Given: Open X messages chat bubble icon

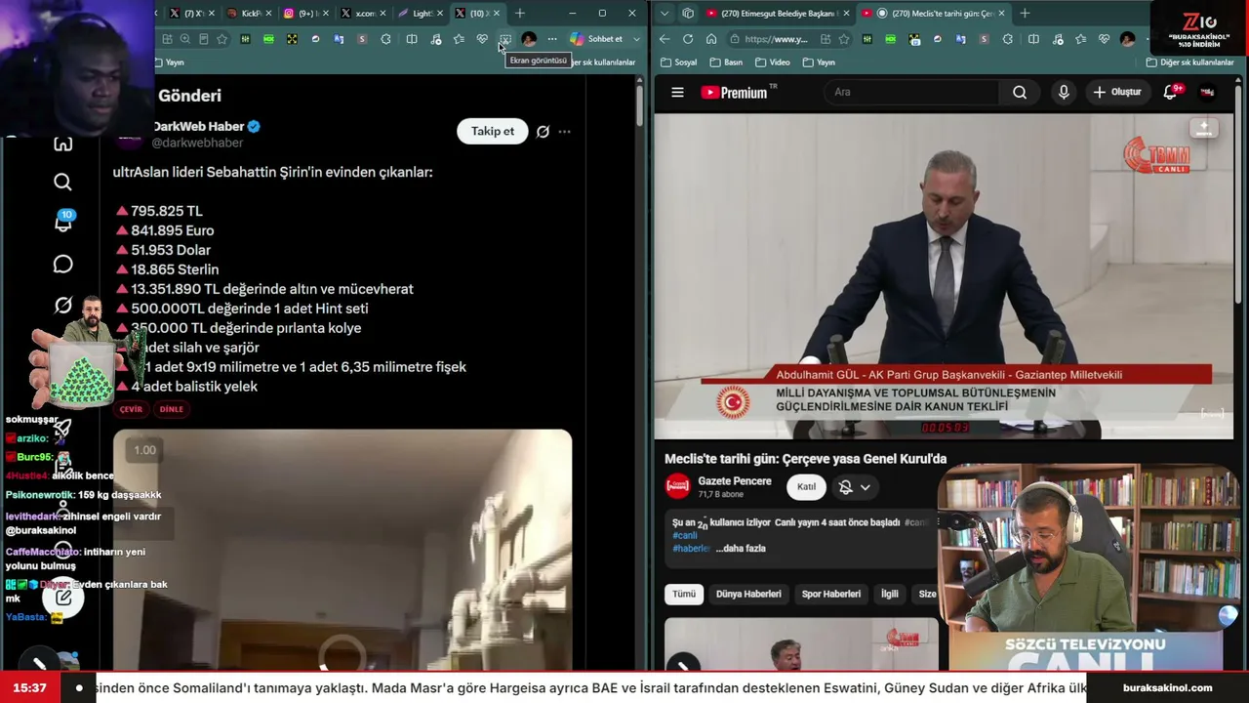Looking at the screenshot, I should point(62,264).
